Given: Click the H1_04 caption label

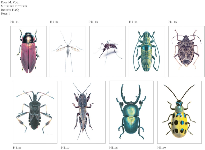Looking at the screenshot, I should 133,22.
